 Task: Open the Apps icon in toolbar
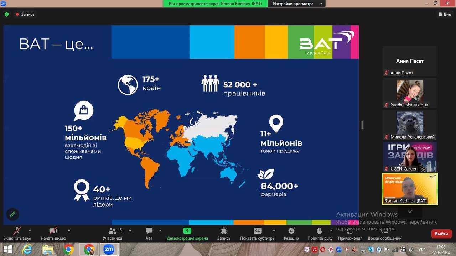click(350, 231)
